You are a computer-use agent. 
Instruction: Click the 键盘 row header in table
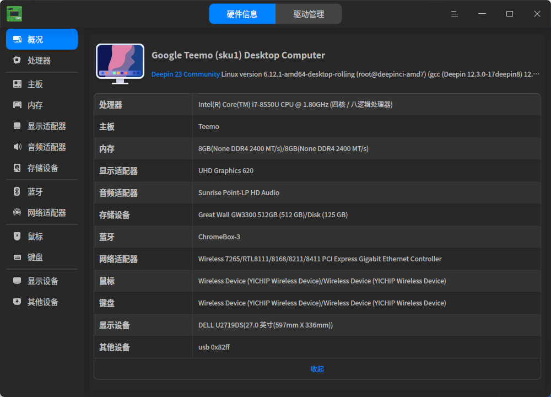point(107,303)
